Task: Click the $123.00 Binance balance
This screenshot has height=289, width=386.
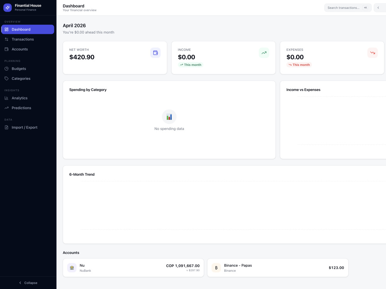Action: pyautogui.click(x=336, y=268)
